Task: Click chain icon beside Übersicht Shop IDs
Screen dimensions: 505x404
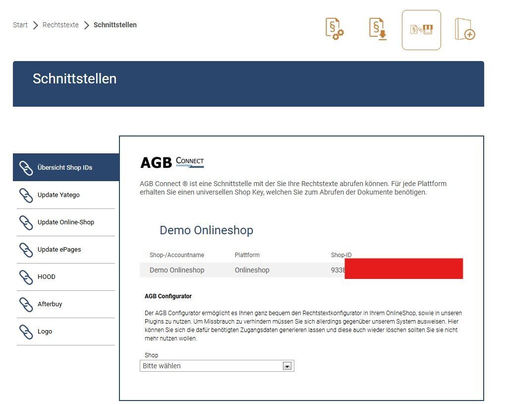Action: (26, 168)
